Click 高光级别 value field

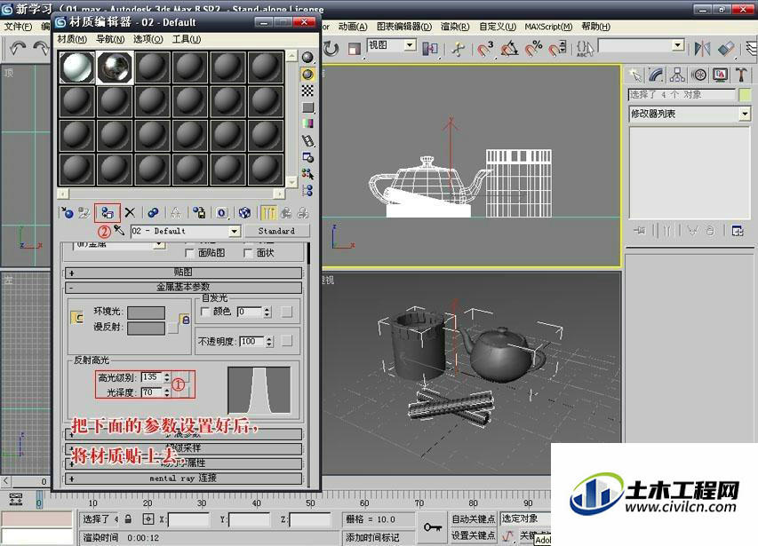(x=152, y=377)
